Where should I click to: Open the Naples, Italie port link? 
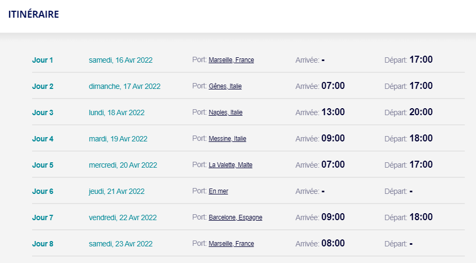(x=225, y=112)
